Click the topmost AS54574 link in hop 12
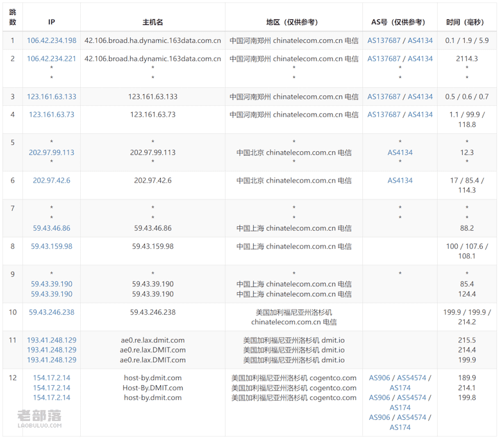The image size is (500, 439). [x=412, y=377]
